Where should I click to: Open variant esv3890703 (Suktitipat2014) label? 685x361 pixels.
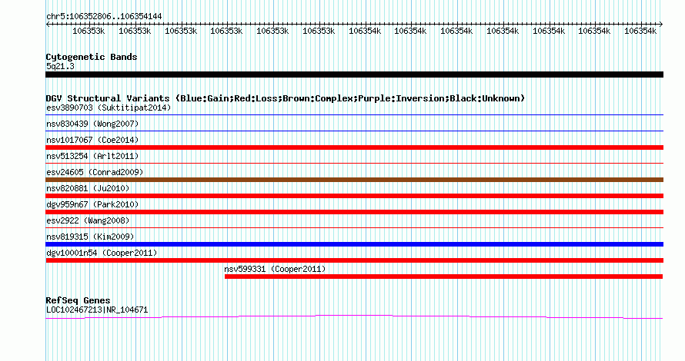(x=109, y=108)
